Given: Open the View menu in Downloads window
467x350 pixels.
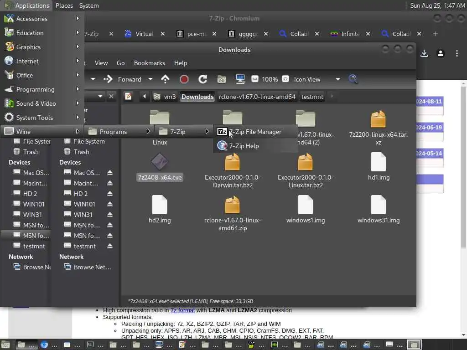Looking at the screenshot, I should click(x=101, y=63).
